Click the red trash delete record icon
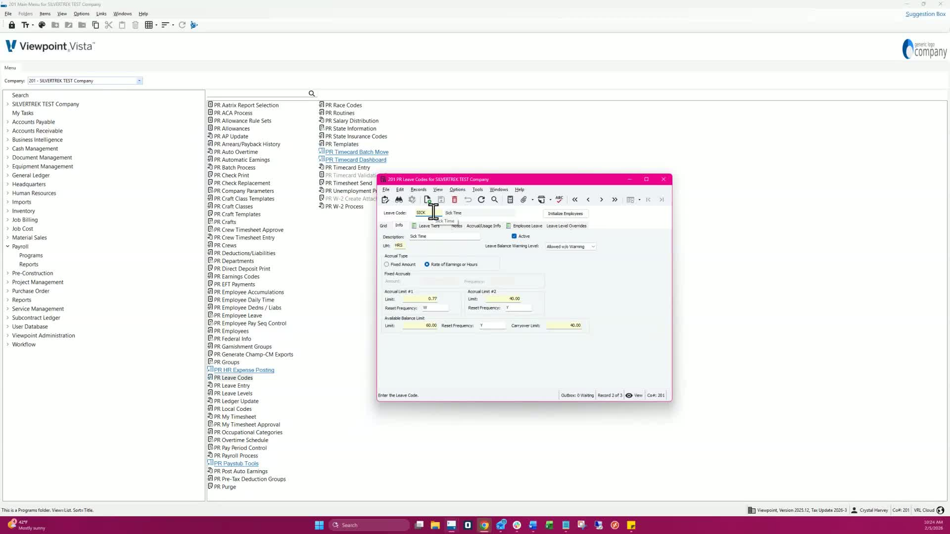 tap(454, 200)
